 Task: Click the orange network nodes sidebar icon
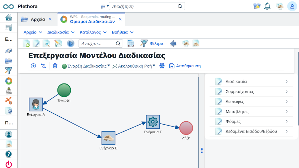pos(9,101)
